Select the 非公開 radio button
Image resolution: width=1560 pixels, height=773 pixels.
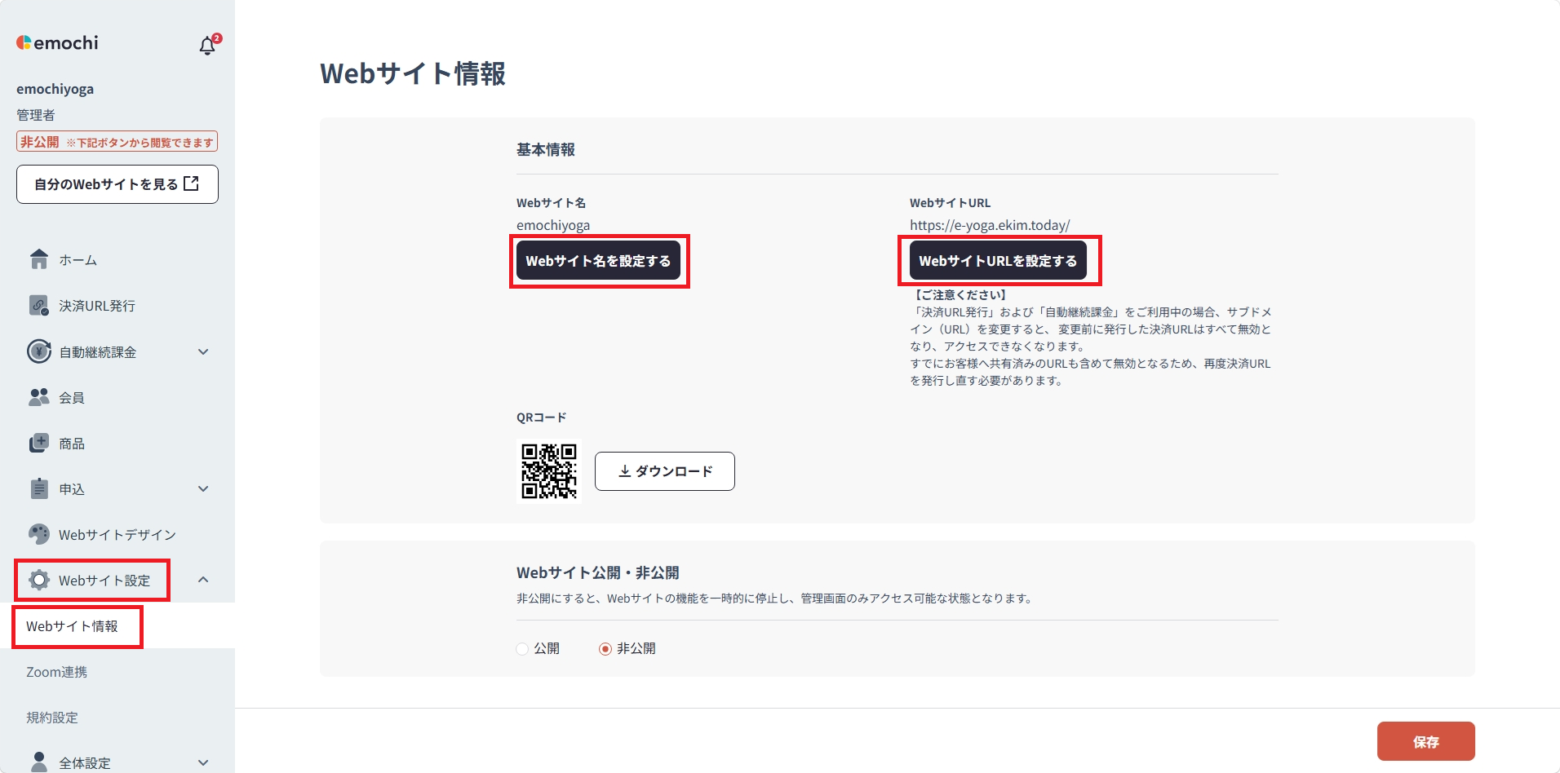pyautogui.click(x=605, y=649)
